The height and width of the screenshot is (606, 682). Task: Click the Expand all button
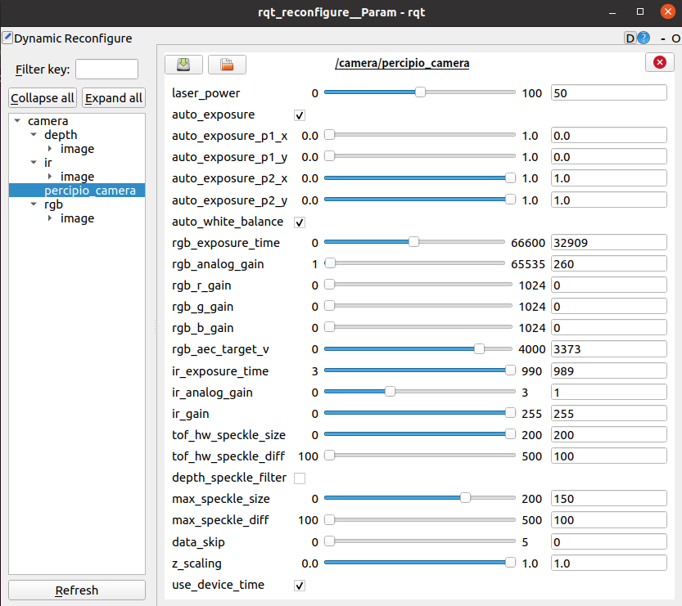tap(114, 98)
